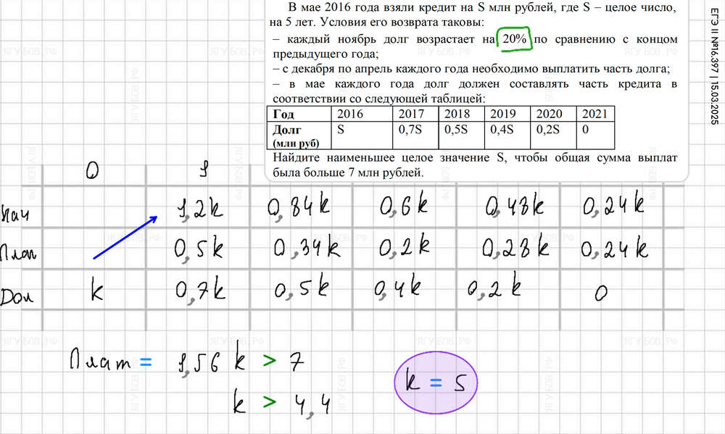Click the handwritten 0,48k cell
Image resolution: width=725 pixels, height=434 pixels.
coord(513,208)
